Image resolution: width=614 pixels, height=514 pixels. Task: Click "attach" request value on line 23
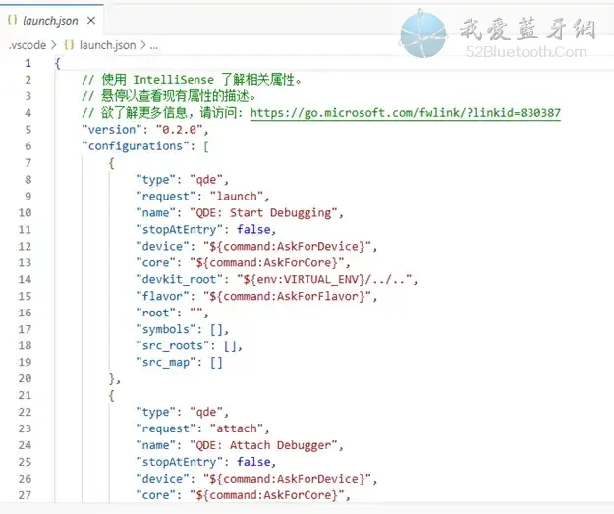pos(237,428)
